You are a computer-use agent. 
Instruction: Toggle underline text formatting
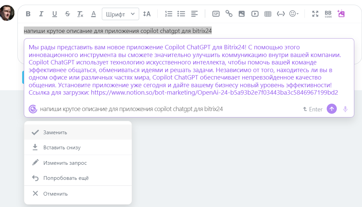pyautogui.click(x=54, y=14)
